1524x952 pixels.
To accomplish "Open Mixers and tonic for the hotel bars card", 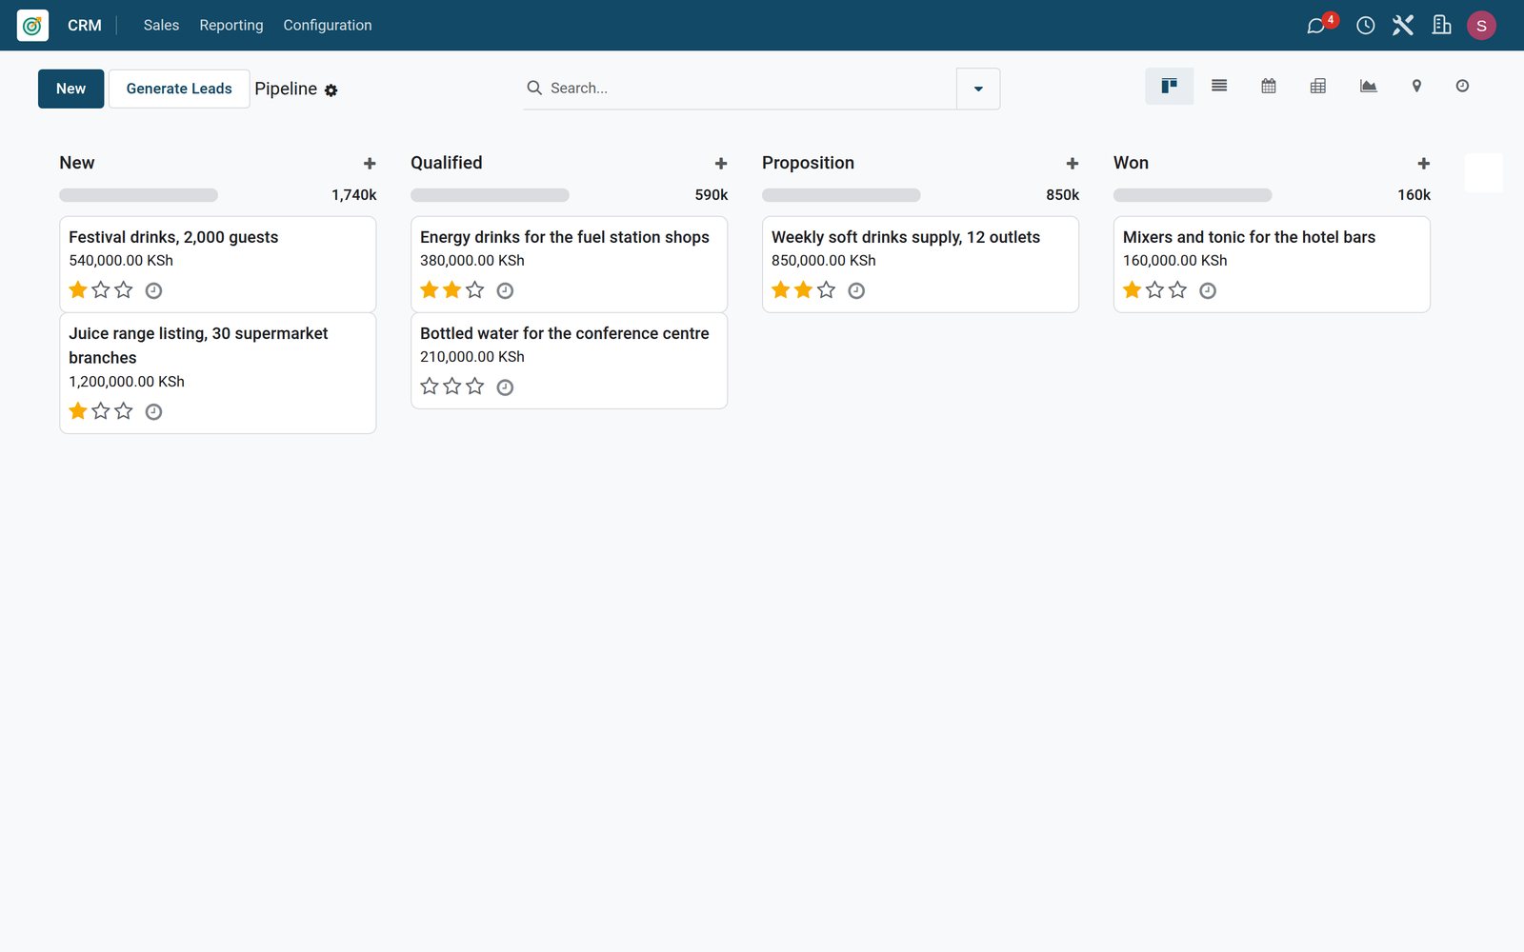I will click(x=1272, y=264).
